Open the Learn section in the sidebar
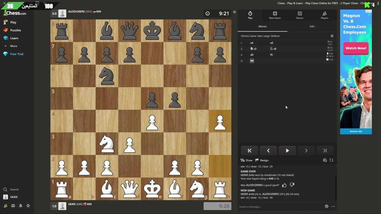 tap(11, 38)
